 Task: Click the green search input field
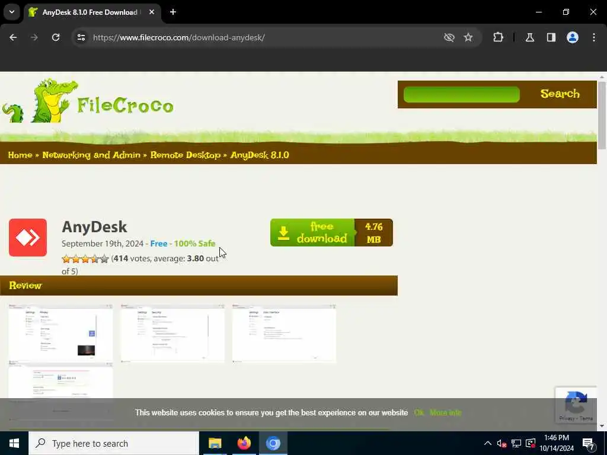pos(461,94)
